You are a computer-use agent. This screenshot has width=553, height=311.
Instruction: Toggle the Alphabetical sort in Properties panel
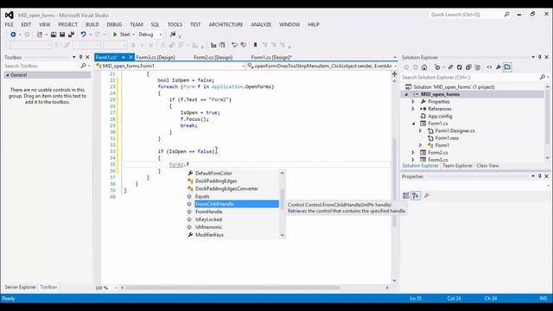coord(416,195)
